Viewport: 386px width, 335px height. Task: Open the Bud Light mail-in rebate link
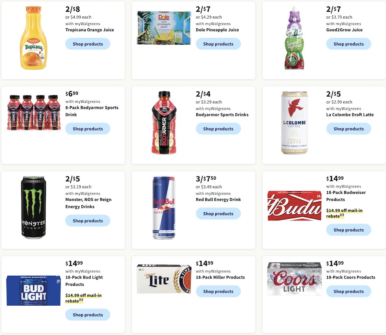coord(84,298)
